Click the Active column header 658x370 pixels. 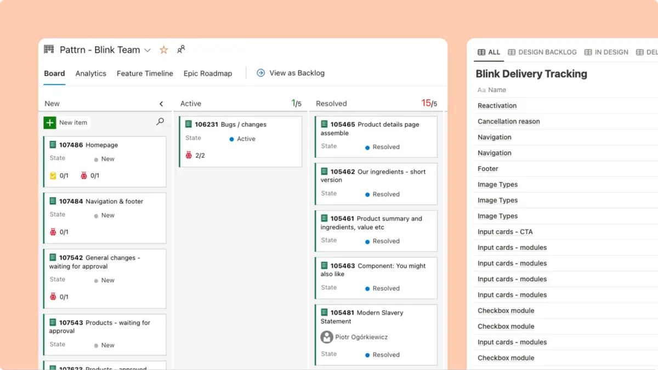[191, 104]
